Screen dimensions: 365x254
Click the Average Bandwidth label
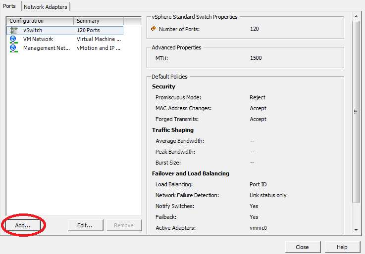coord(180,141)
